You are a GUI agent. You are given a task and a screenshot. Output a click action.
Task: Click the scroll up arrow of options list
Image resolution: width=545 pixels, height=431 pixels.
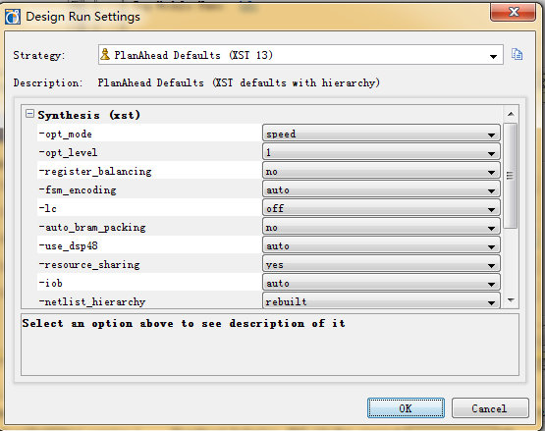511,114
